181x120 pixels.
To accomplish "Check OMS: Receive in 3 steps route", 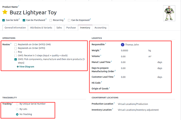I will coord(15,56).
